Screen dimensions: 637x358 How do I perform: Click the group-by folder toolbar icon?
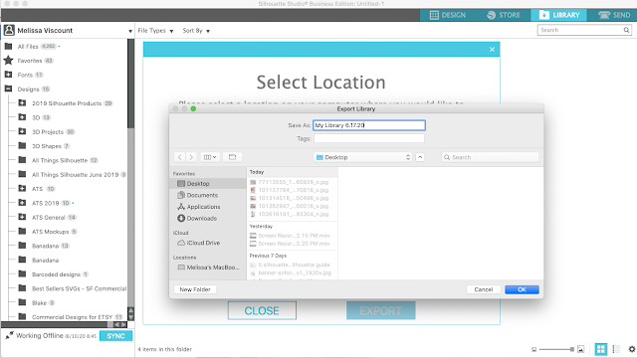[232, 157]
